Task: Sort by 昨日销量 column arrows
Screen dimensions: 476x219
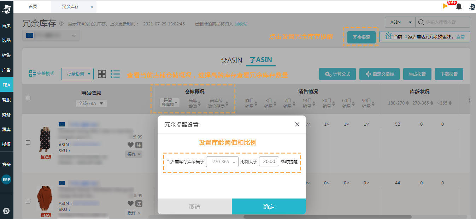Action: click(x=256, y=104)
